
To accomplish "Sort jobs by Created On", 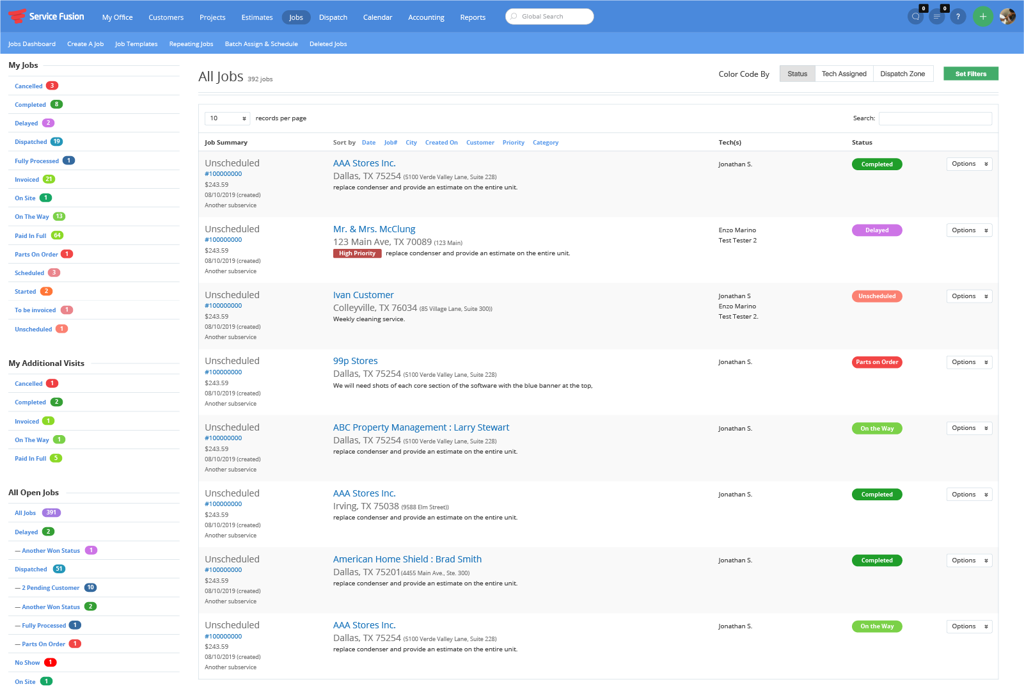I will [441, 143].
